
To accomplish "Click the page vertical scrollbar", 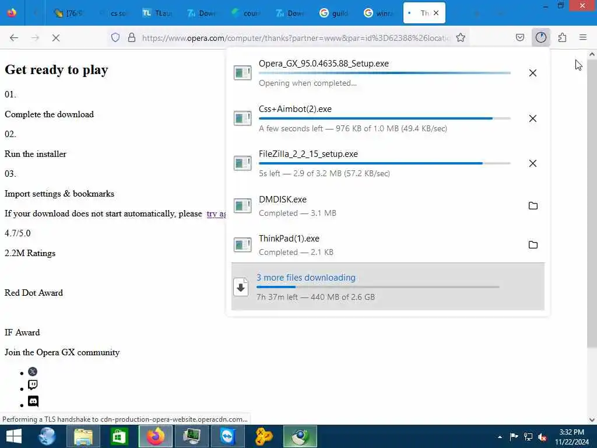I will pyautogui.click(x=592, y=202).
